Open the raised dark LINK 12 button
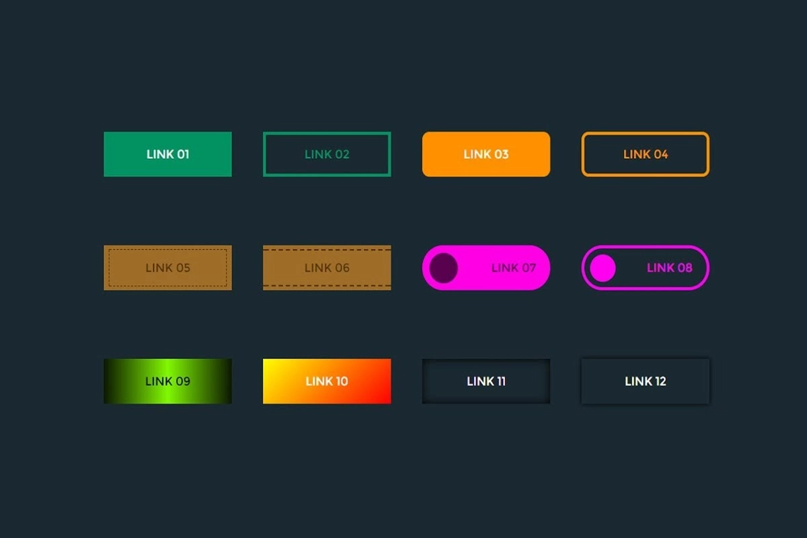 pos(645,381)
